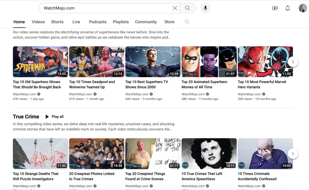Click title 10 True Crimes That Left America Speechless
The image size is (309, 190).
pyautogui.click(x=202, y=176)
